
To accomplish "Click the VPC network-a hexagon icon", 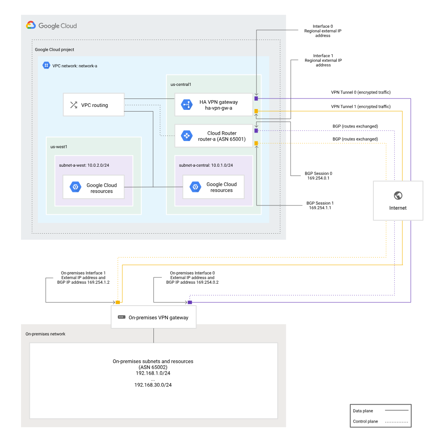I will click(x=46, y=66).
